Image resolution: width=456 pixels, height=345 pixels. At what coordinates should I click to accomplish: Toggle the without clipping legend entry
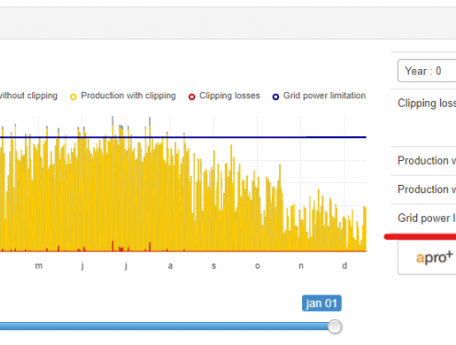coord(29,96)
